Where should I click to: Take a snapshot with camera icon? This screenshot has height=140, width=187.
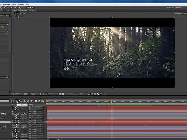40,94
